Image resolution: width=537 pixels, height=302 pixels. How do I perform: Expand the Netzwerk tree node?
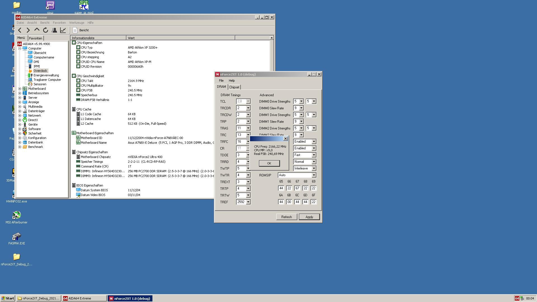click(x=20, y=115)
